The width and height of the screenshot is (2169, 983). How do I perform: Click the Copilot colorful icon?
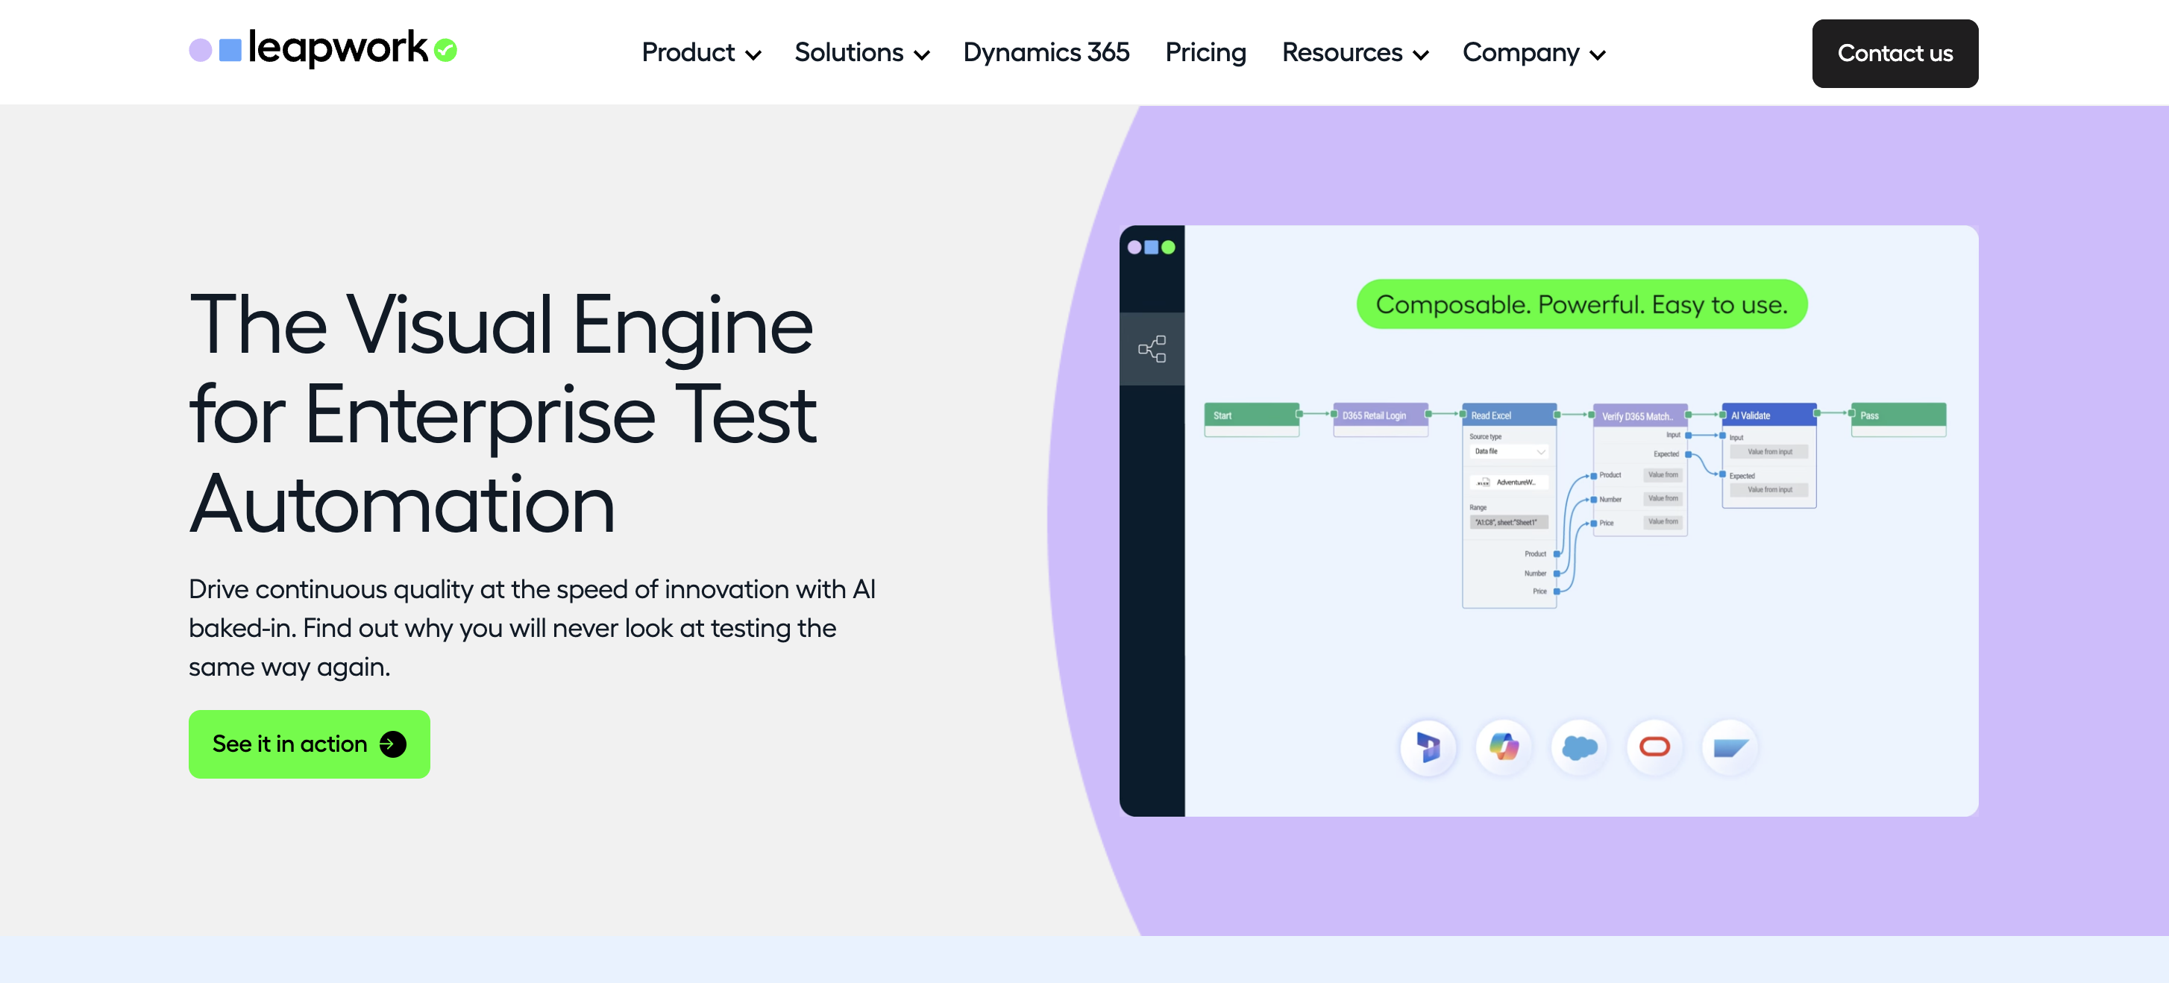(x=1504, y=747)
